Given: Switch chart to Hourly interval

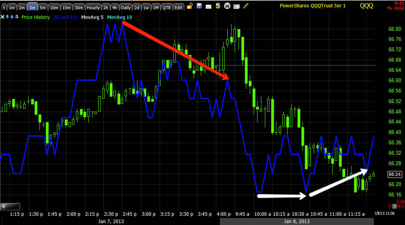Looking at the screenshot, I should click(93, 7).
